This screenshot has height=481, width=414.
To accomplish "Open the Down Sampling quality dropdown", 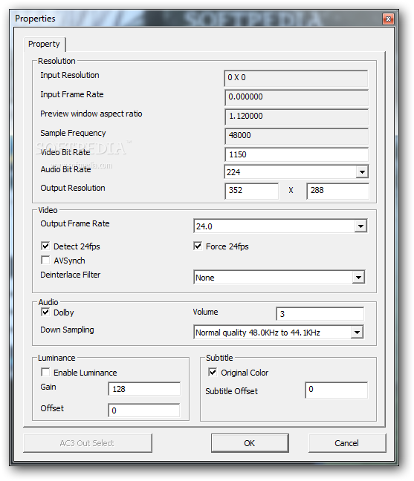I will [357, 333].
